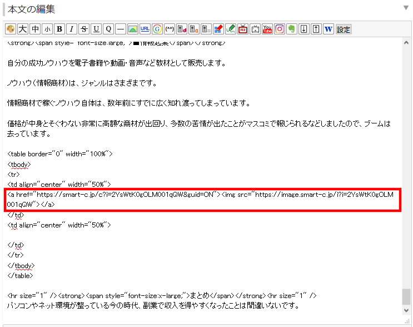Click text '自分の成功ノウハウを電子書籍や動画'

(x=66, y=63)
